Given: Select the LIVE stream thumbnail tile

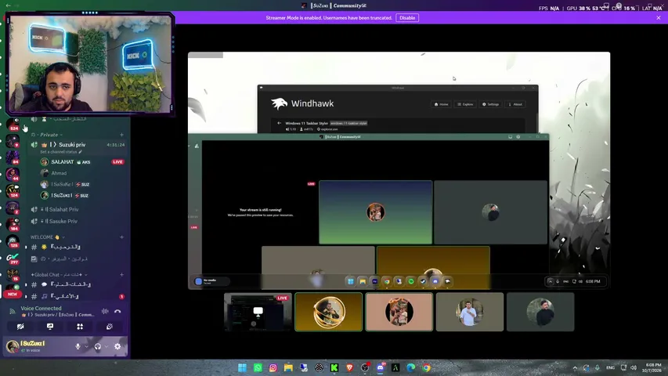Looking at the screenshot, I should (x=258, y=312).
